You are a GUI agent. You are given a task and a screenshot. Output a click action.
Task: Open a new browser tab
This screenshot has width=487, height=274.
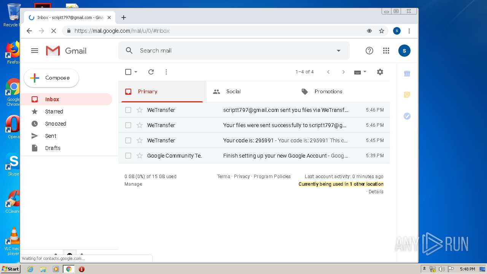pos(124,18)
